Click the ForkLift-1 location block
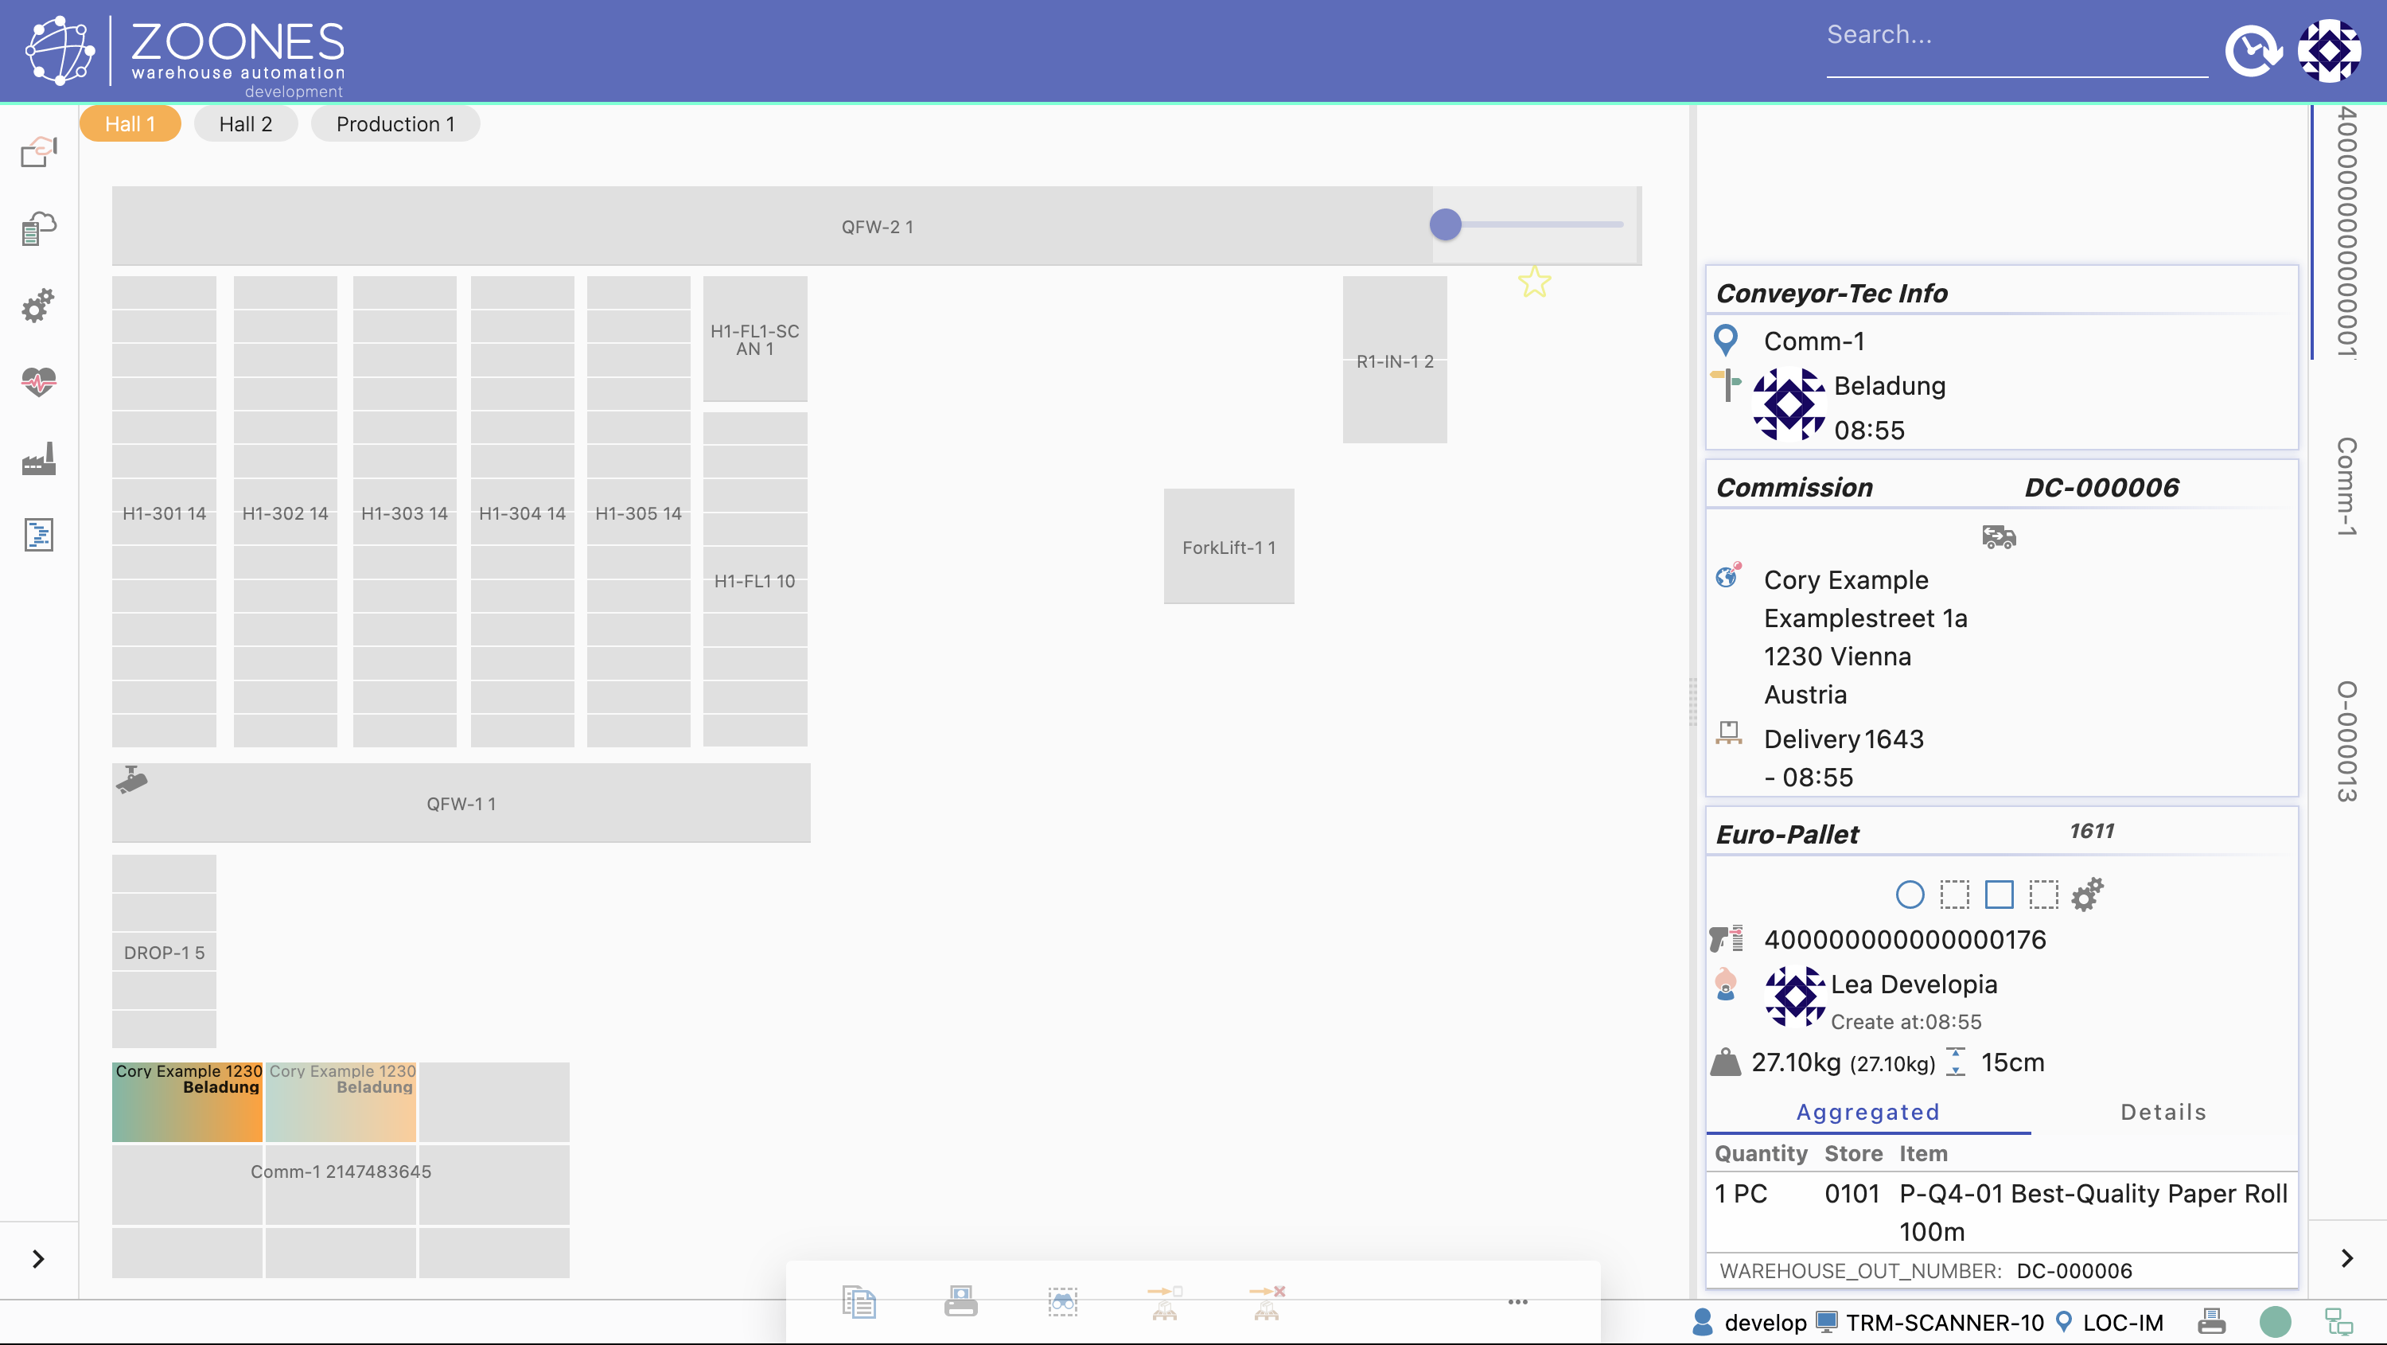This screenshot has height=1345, width=2387. [x=1229, y=547]
